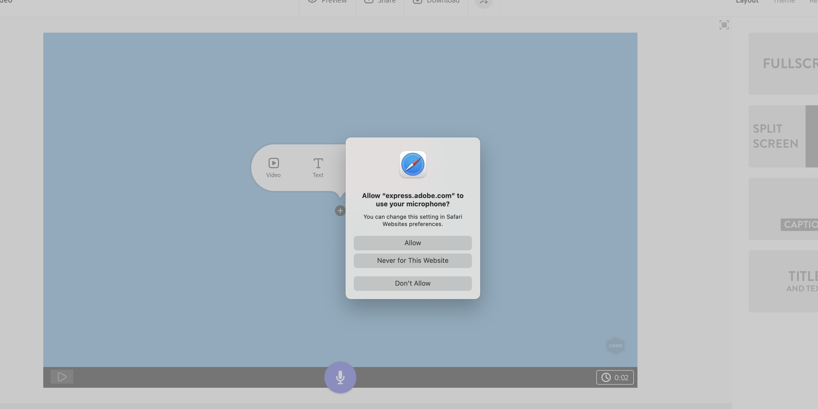Open the 0:02 slide duration control
Viewport: 818px width, 409px height.
click(615, 377)
